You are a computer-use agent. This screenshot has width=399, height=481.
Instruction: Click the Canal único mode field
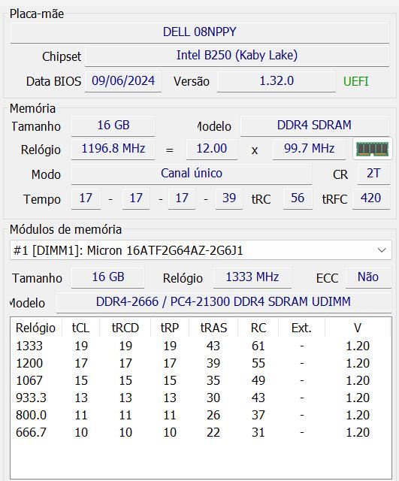[192, 174]
